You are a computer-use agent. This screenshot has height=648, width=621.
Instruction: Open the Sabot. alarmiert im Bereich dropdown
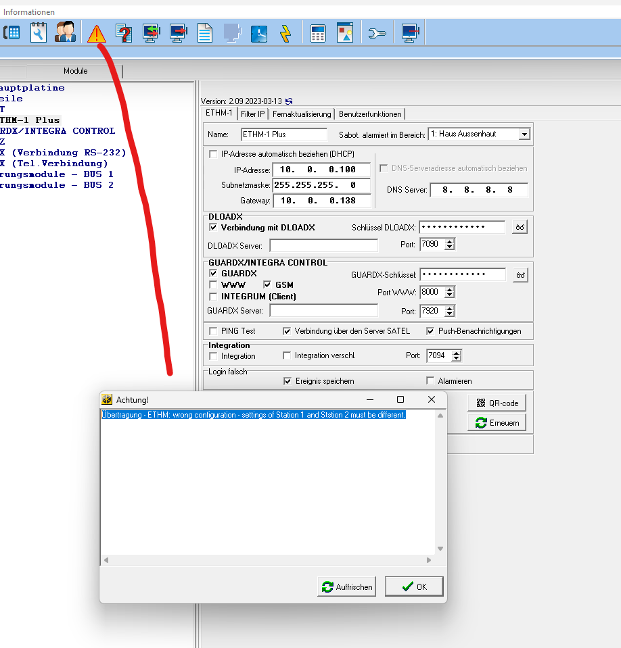(524, 134)
